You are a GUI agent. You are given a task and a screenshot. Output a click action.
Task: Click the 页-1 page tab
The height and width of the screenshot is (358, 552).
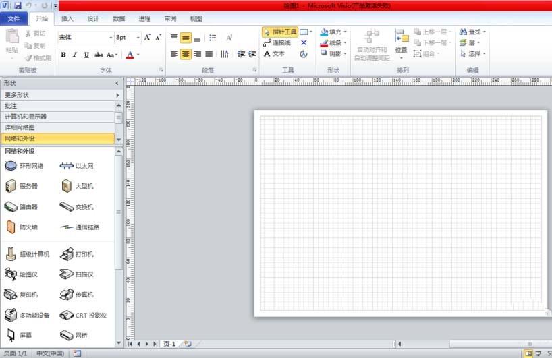[169, 344]
